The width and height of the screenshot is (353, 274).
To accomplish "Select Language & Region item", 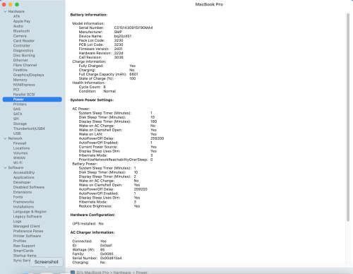I will [x=30, y=212].
